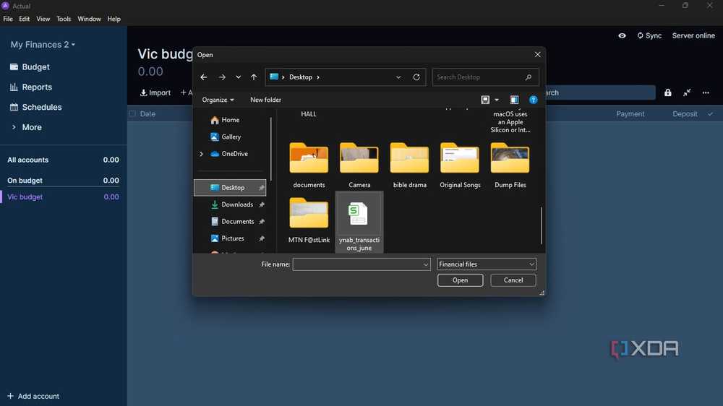The width and height of the screenshot is (723, 406).
Task: Open the Financial files type dropdown
Action: [x=487, y=264]
